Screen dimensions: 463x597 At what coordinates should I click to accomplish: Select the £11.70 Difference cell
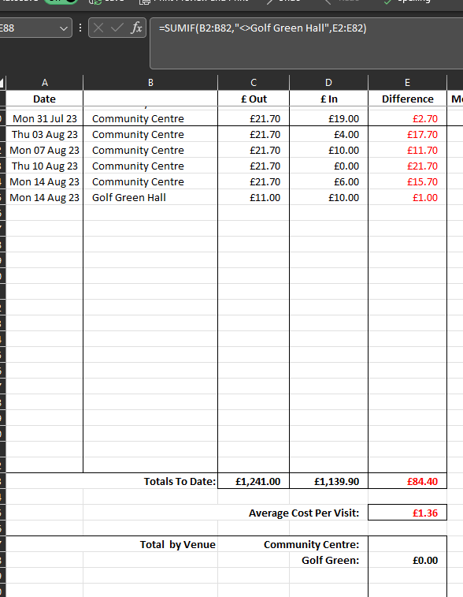(408, 151)
